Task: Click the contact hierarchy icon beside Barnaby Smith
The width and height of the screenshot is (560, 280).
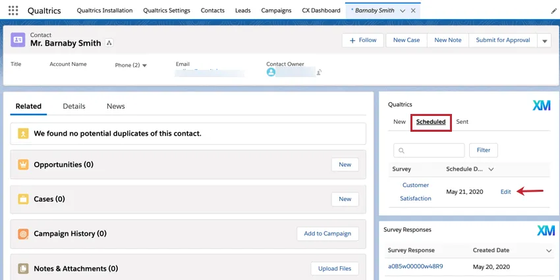Action: pos(109,43)
